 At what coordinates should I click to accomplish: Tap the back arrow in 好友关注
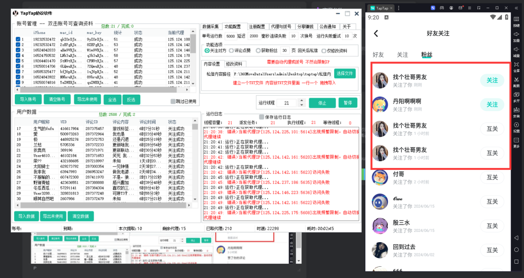(376, 33)
